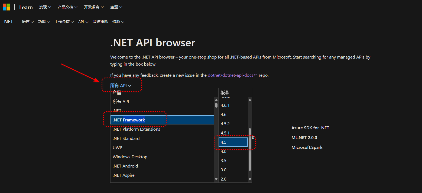Pick UWP from the product list
This screenshot has width=422, height=193.
tap(162, 148)
